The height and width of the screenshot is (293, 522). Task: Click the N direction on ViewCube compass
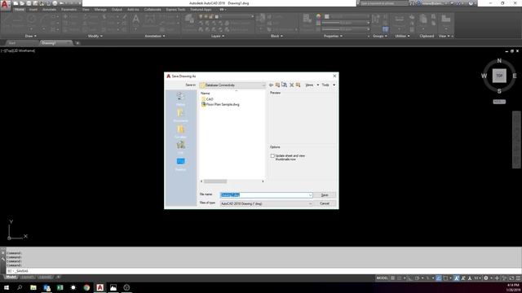pos(499,61)
